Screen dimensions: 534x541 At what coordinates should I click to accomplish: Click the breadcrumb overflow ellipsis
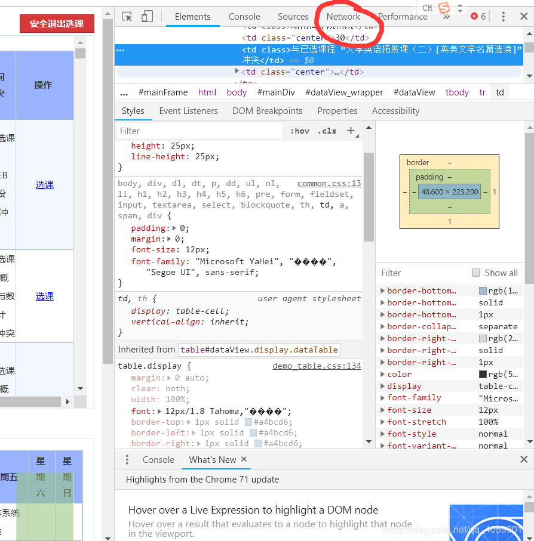pos(124,92)
